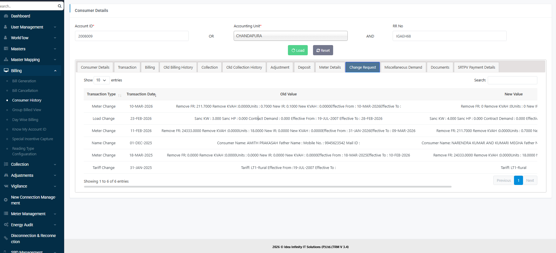
Task: Expand the WorkFlow menu chevron
Action: point(55,38)
